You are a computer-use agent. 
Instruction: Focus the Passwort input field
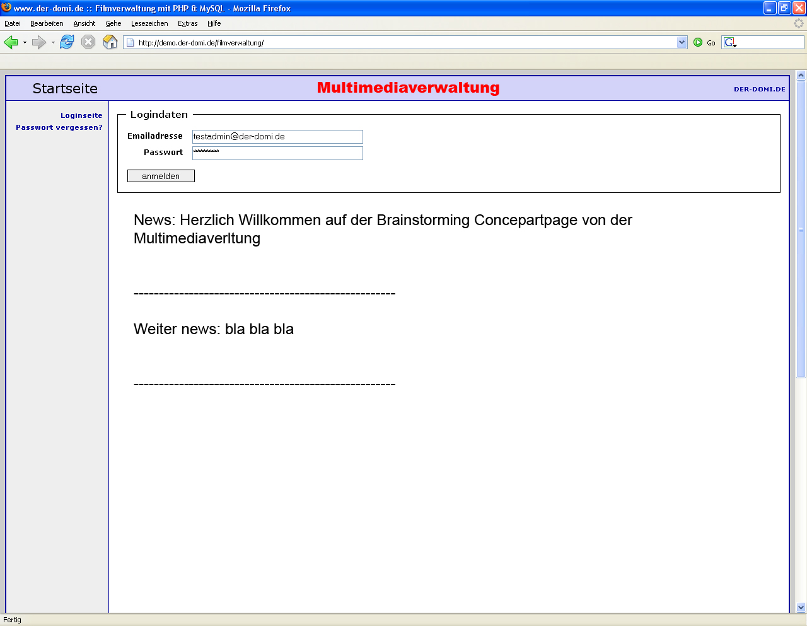277,153
